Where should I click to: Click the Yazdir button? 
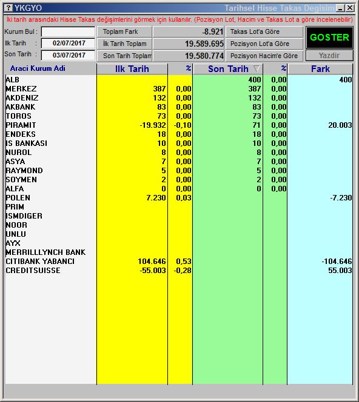[329, 56]
